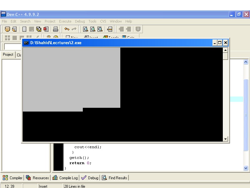Click the Search Again icon
Viewport: 250px width, 188px height.
[100, 29]
